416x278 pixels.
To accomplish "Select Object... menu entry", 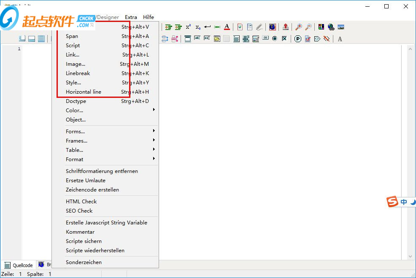I will tap(105, 120).
